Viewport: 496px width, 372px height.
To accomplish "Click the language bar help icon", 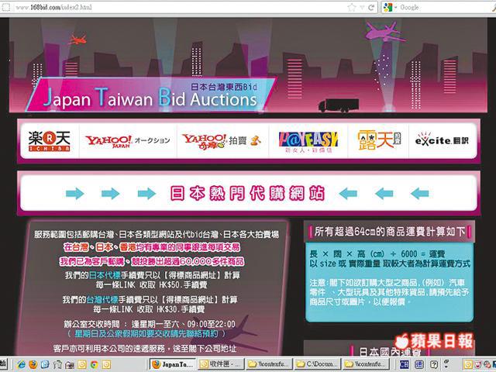I will [434, 364].
